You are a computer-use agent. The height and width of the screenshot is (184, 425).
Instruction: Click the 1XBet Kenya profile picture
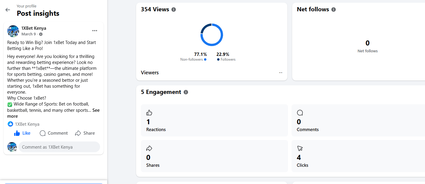(x=13, y=31)
